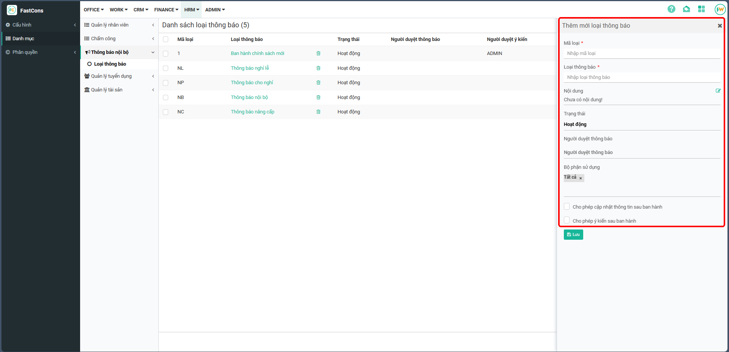The image size is (729, 352).
Task: Enable 'Cho phép cập nhật thông tin sau ban hành'
Action: pos(567,207)
